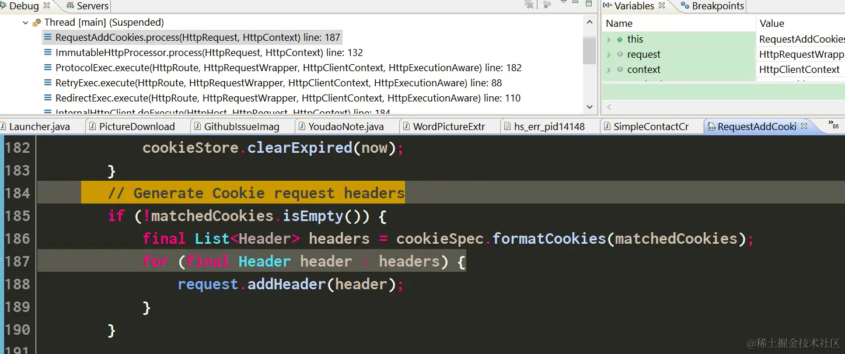Click 'clearExpired' in line 182

[x=300, y=148]
